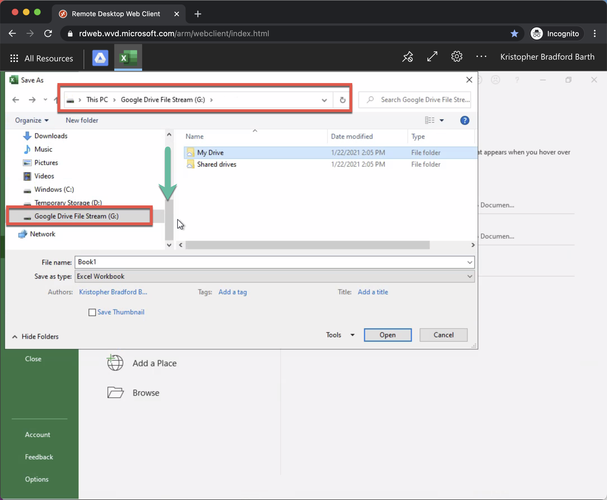607x500 pixels.
Task: Click the Open button
Action: (x=388, y=335)
